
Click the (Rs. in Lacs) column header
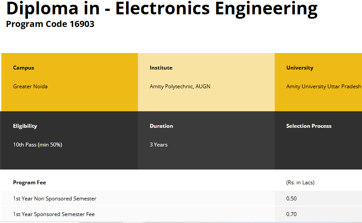click(300, 183)
